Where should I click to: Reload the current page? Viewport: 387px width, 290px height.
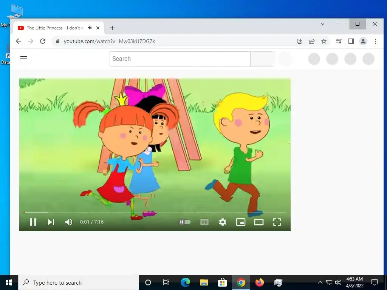[43, 41]
